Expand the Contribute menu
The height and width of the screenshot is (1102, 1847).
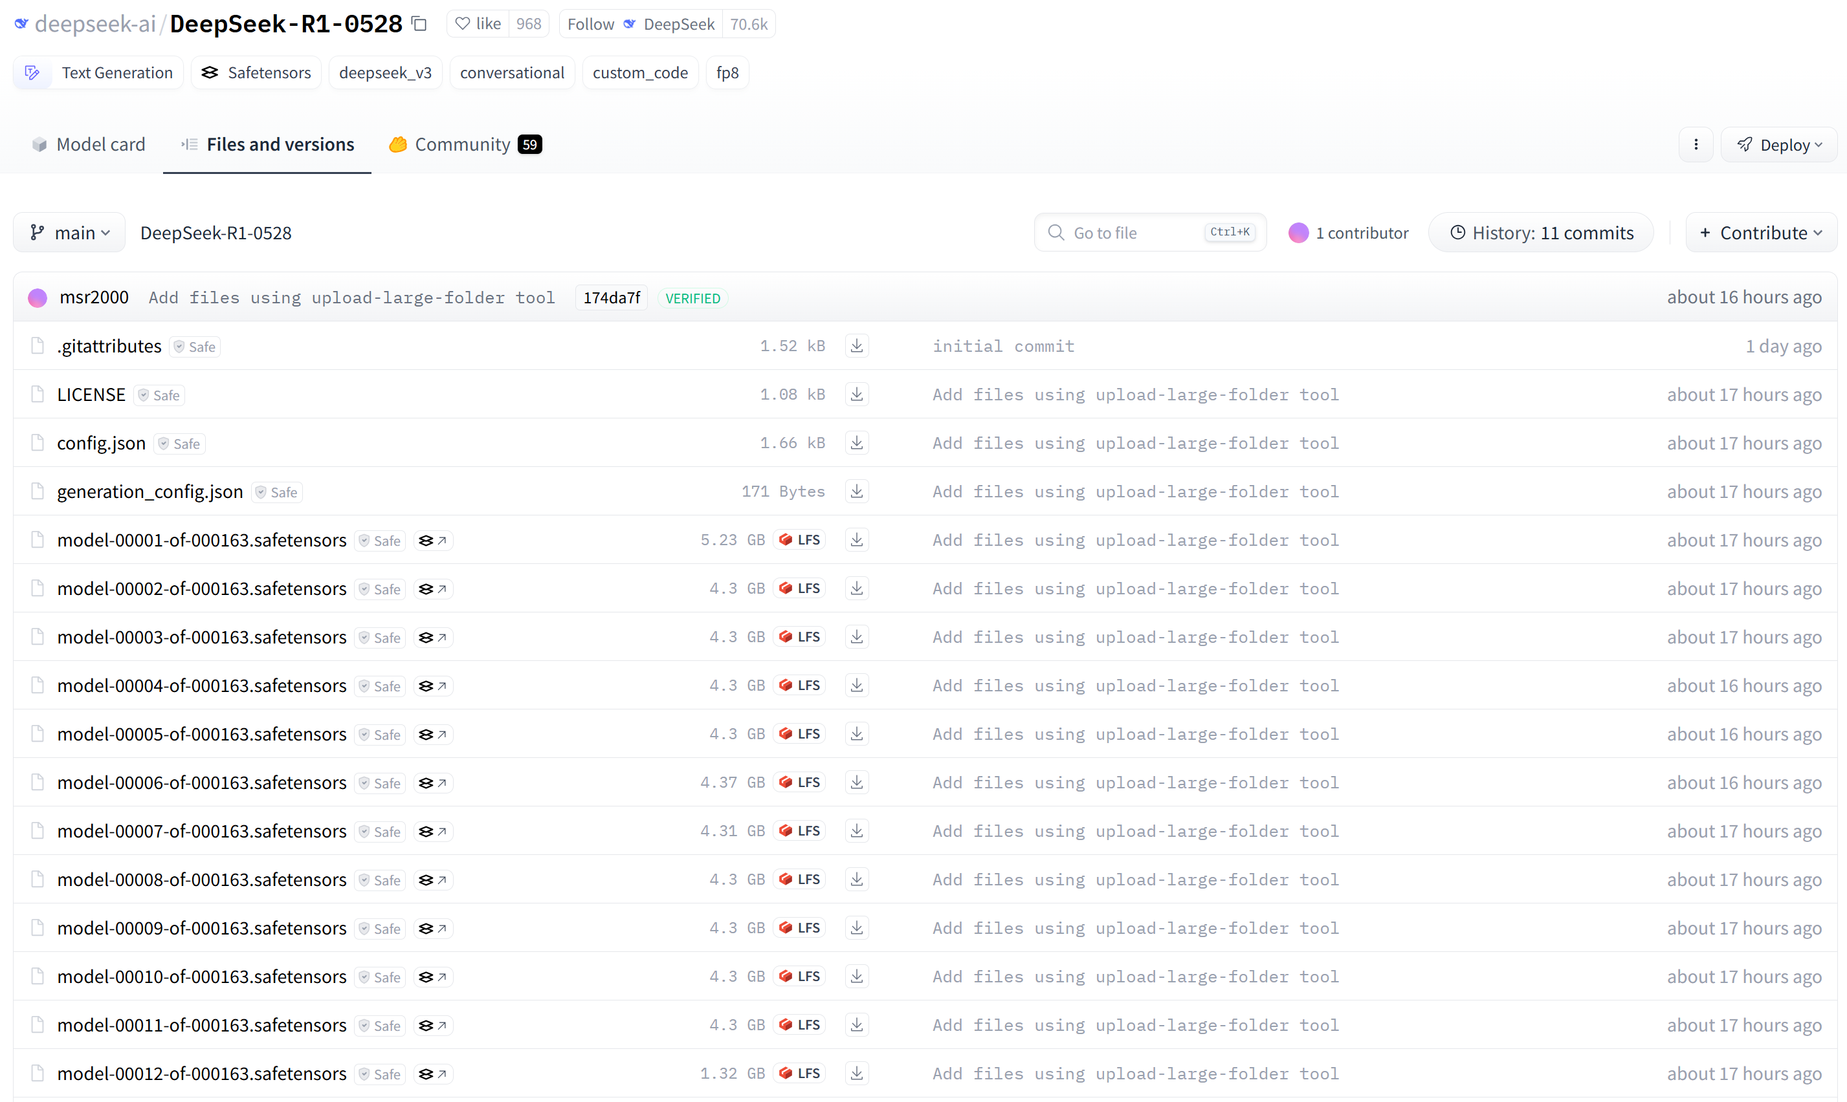coord(1761,233)
